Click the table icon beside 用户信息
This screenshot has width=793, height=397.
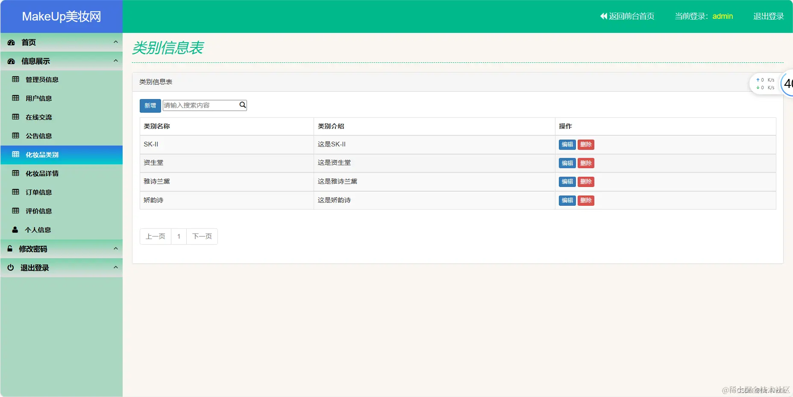pos(16,98)
